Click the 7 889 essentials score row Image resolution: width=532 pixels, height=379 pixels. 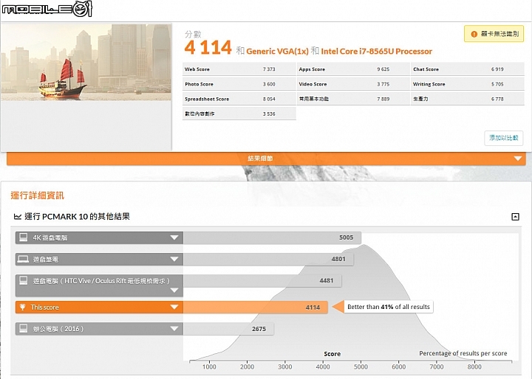[x=353, y=99]
